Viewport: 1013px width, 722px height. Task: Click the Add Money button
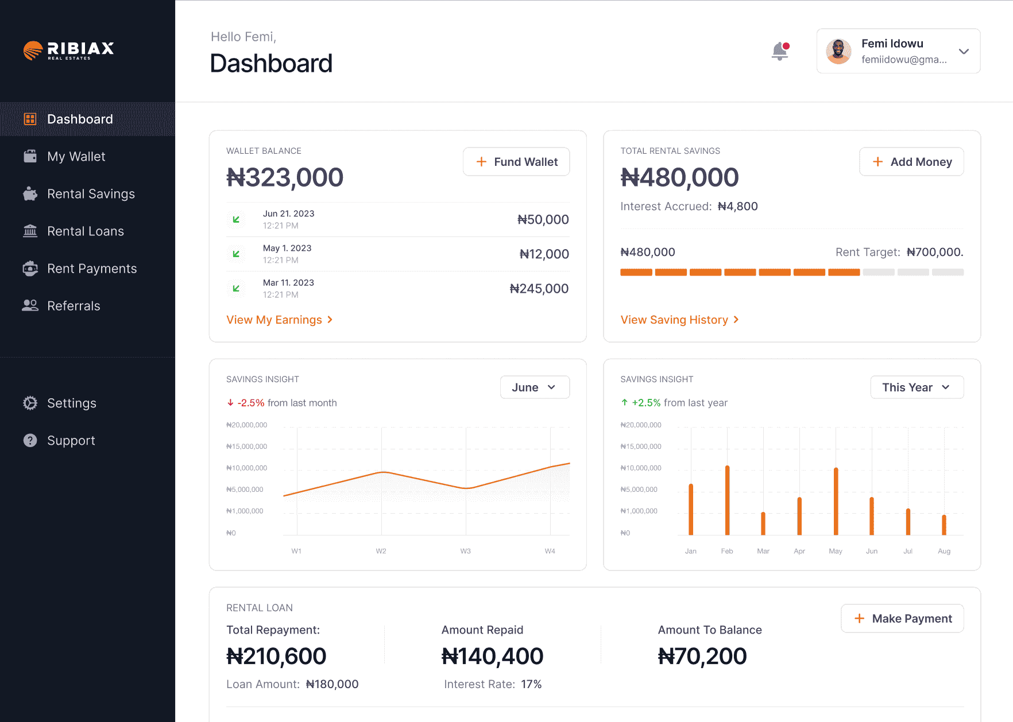click(x=911, y=162)
